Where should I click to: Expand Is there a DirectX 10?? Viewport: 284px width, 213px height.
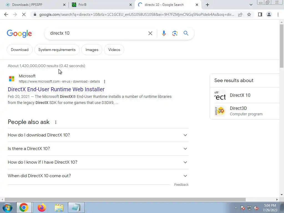pos(98,149)
